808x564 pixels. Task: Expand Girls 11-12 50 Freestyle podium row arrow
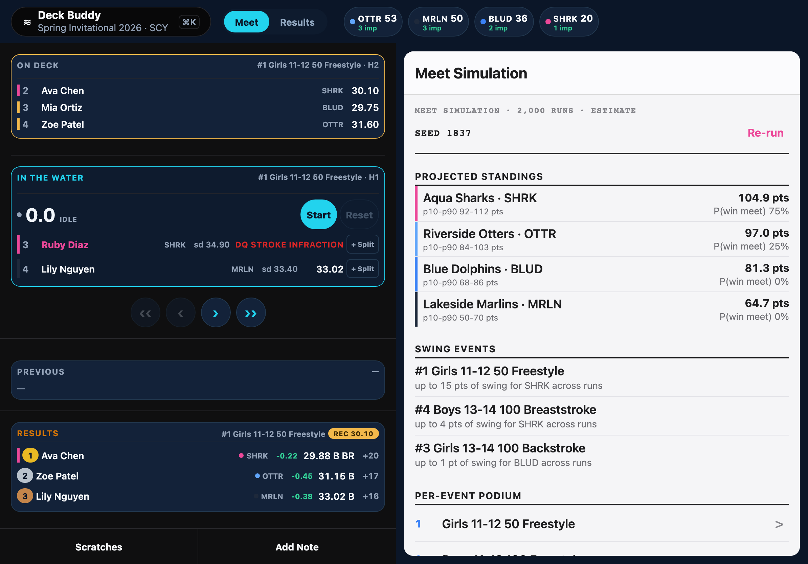[x=779, y=524]
